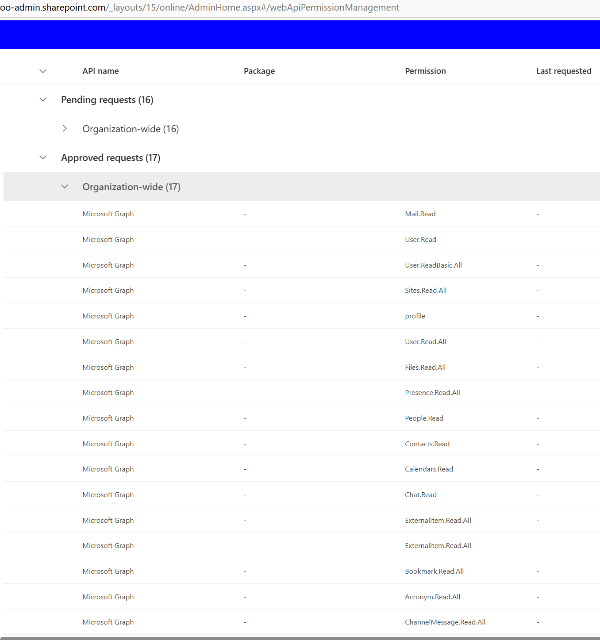Click the horizontal scrollbar at the bottom
This screenshot has width=600, height=640.
click(x=300, y=638)
